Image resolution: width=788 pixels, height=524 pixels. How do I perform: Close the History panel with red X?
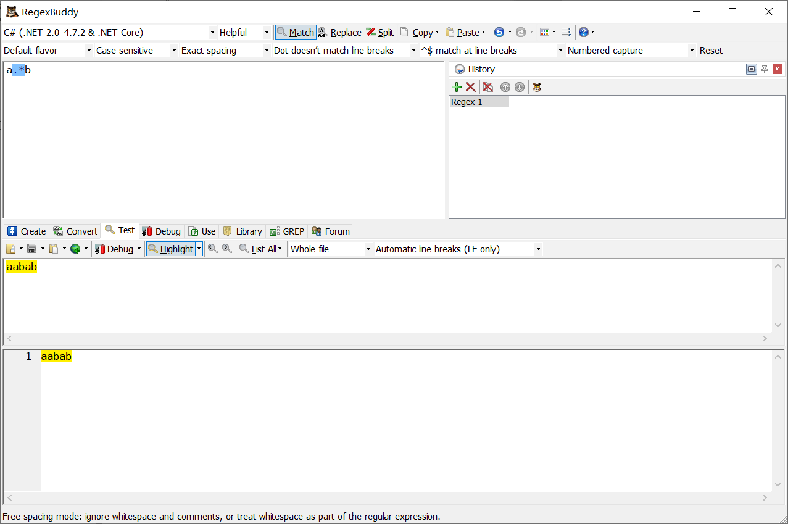778,69
